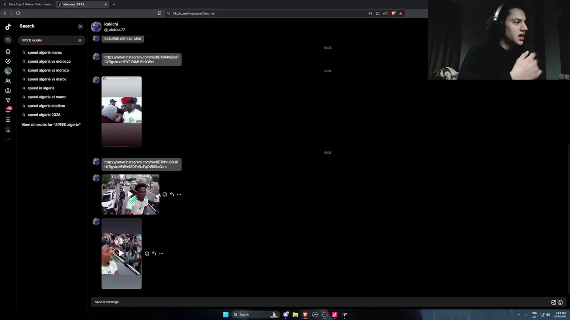Switch to Africa Cup of Nations Odds tab

pyautogui.click(x=28, y=4)
